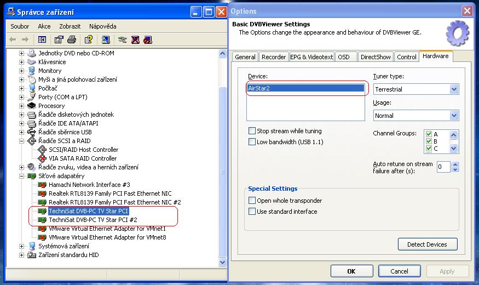Select the mouse devices icon

[x=32, y=79]
